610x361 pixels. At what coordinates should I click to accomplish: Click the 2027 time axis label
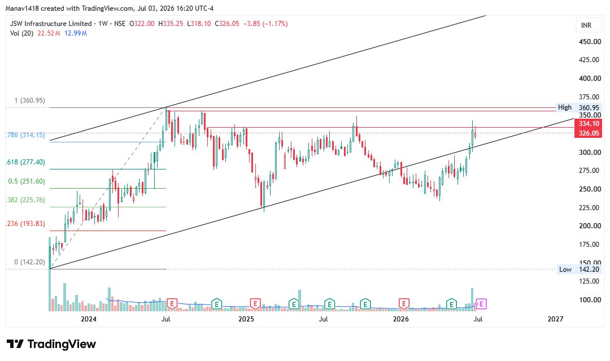[555, 319]
